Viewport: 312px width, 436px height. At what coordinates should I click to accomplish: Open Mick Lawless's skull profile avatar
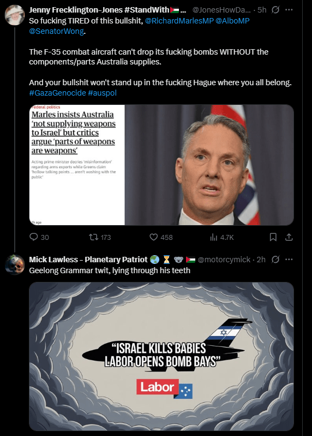[x=15, y=264]
